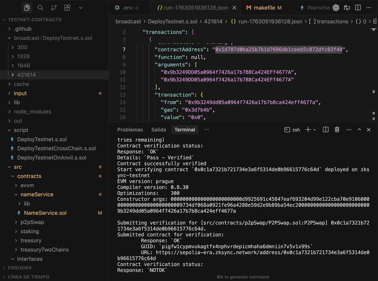The width and height of the screenshot is (378, 281).
Task: Close the terminal panel
Action: pyautogui.click(x=369, y=130)
